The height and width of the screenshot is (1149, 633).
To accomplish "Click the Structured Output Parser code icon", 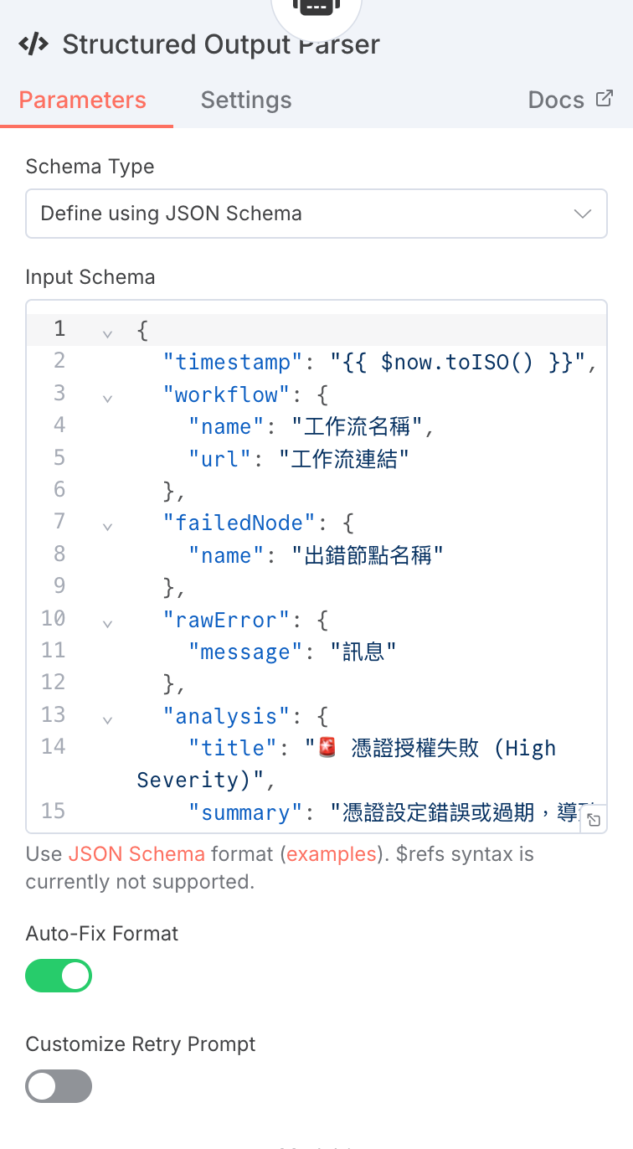I will pyautogui.click(x=33, y=44).
